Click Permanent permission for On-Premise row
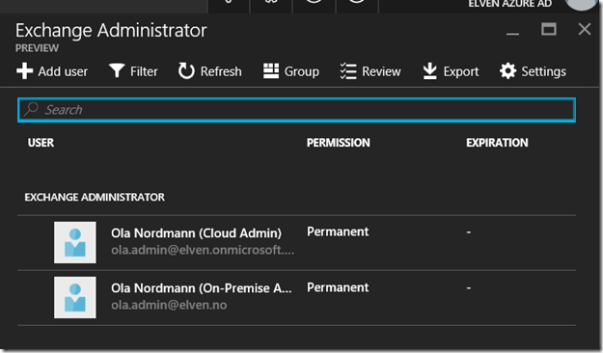The height and width of the screenshot is (353, 603). click(338, 287)
